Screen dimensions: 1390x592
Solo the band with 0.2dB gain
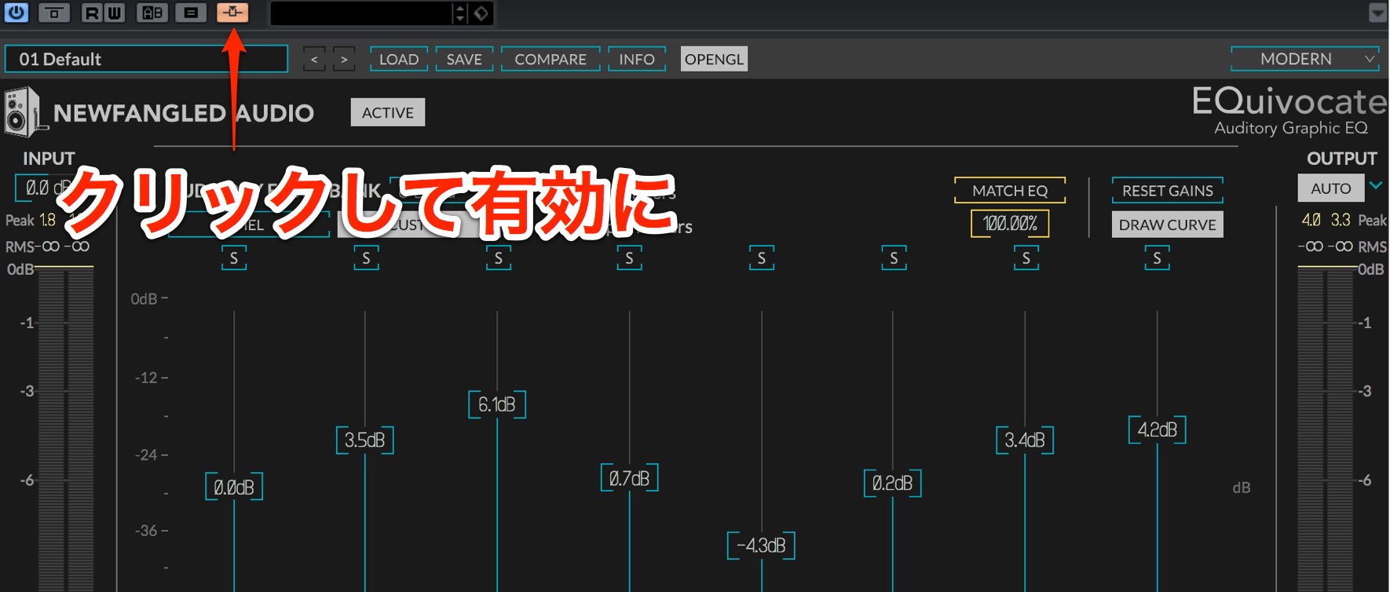[894, 258]
